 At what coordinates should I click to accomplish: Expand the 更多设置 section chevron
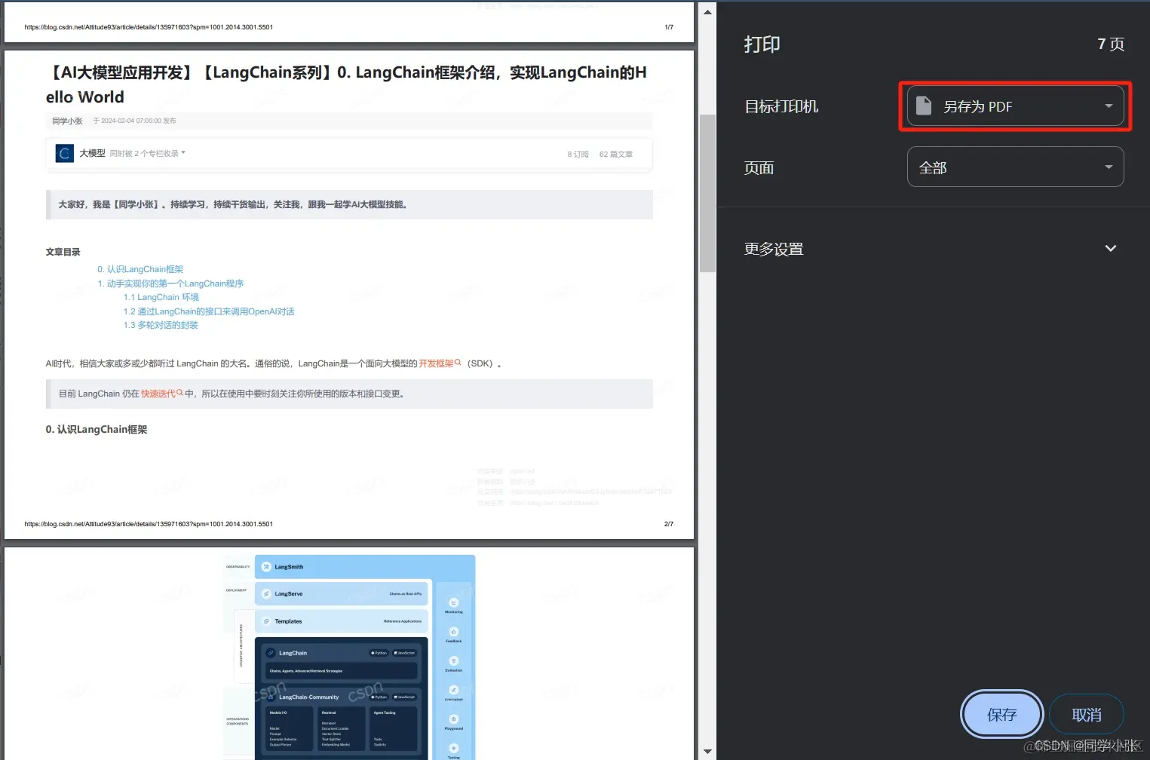(1110, 248)
